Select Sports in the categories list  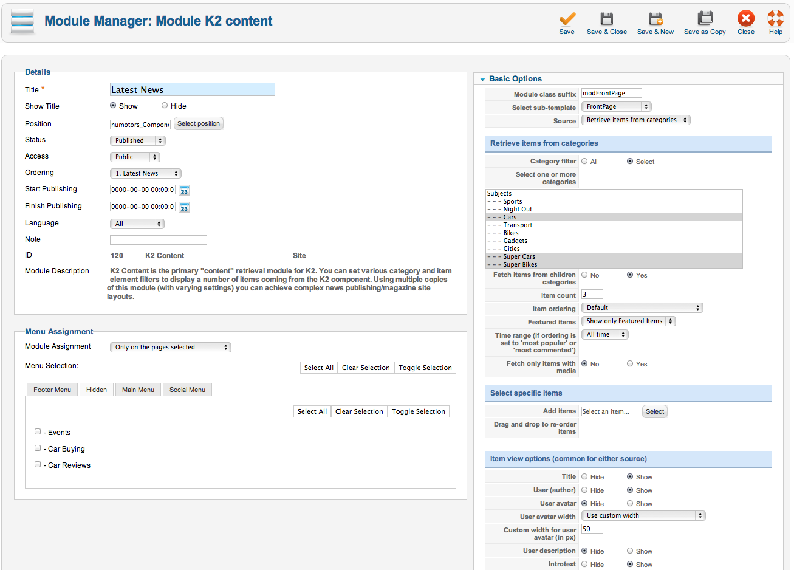[x=614, y=201]
